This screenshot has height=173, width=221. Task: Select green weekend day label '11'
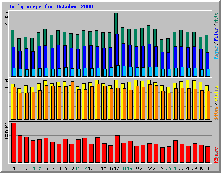(x=78, y=168)
